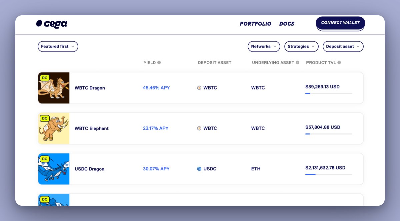Click the DC badge on WBTC Elephant image
Screen dimensions: 400x221
[45, 118]
